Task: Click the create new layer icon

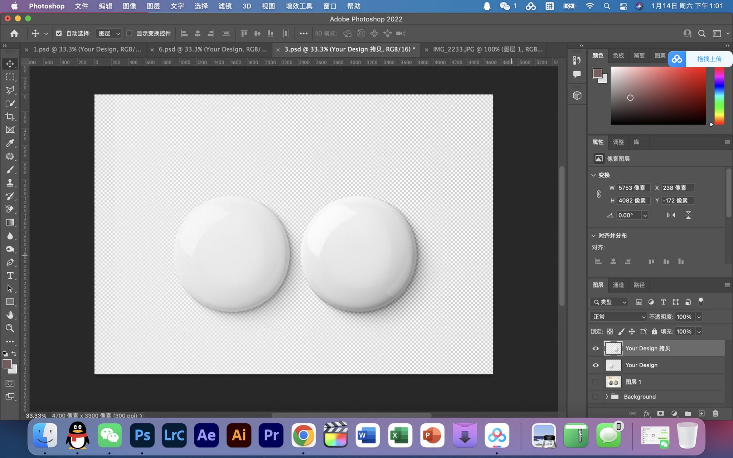Action: [x=702, y=413]
